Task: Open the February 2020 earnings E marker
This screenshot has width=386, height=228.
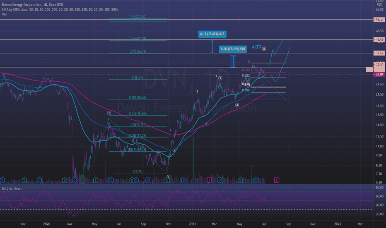Action: pos(64,180)
